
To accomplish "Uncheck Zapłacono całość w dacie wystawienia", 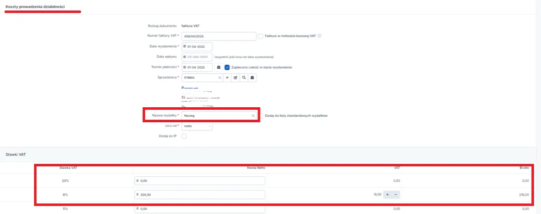I will point(227,67).
